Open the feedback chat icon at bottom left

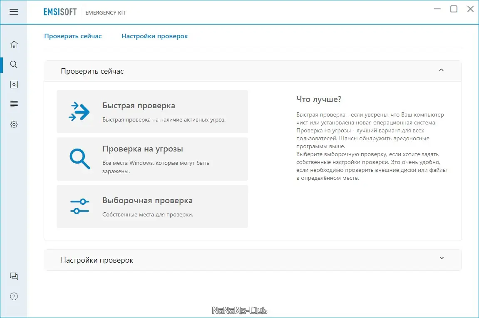pos(14,276)
